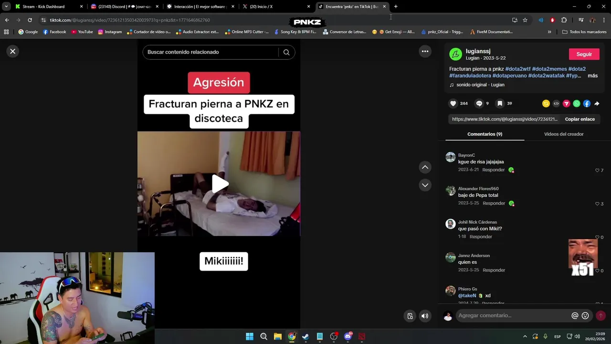Like BayronC's comment heart
Screen dimensions: 611x344
[597, 171]
